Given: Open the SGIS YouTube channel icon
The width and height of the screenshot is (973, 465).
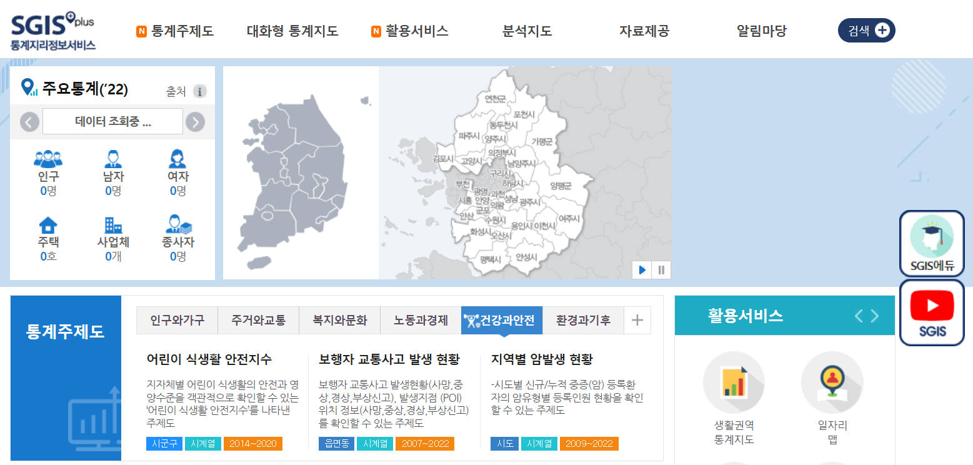Looking at the screenshot, I should click(x=932, y=312).
